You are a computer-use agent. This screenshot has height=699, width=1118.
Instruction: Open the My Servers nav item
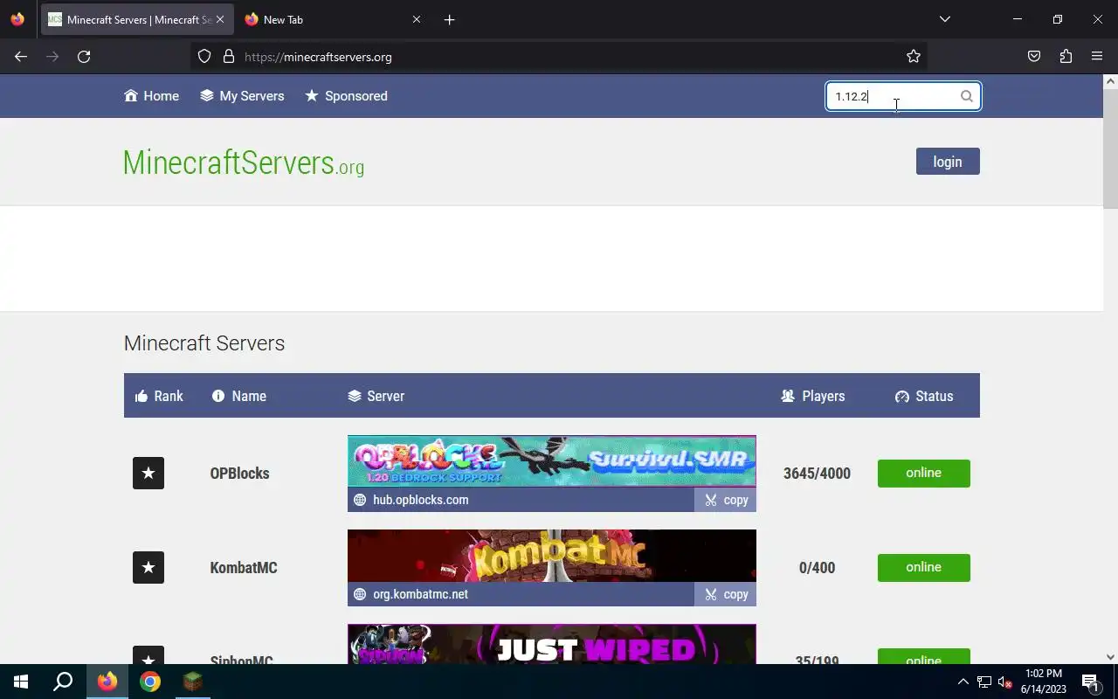click(242, 96)
